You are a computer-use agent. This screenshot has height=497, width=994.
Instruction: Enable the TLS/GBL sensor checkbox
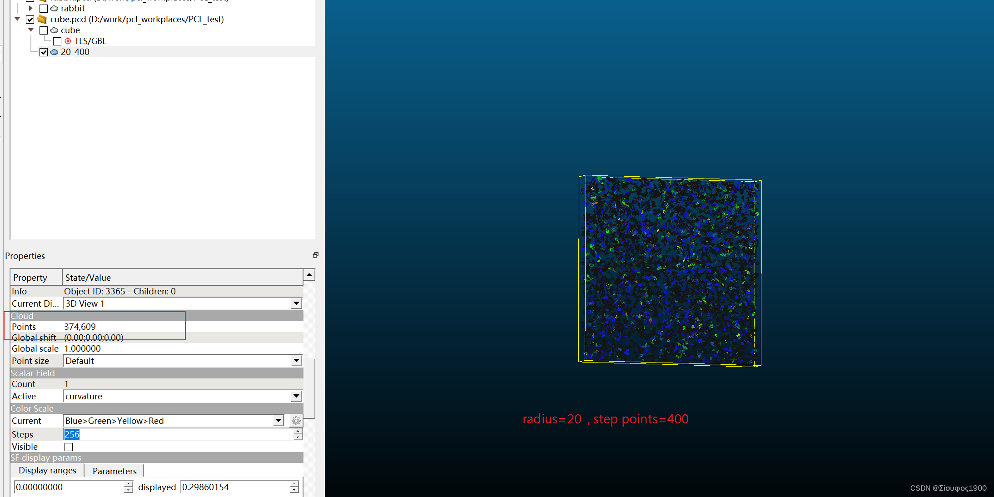57,41
